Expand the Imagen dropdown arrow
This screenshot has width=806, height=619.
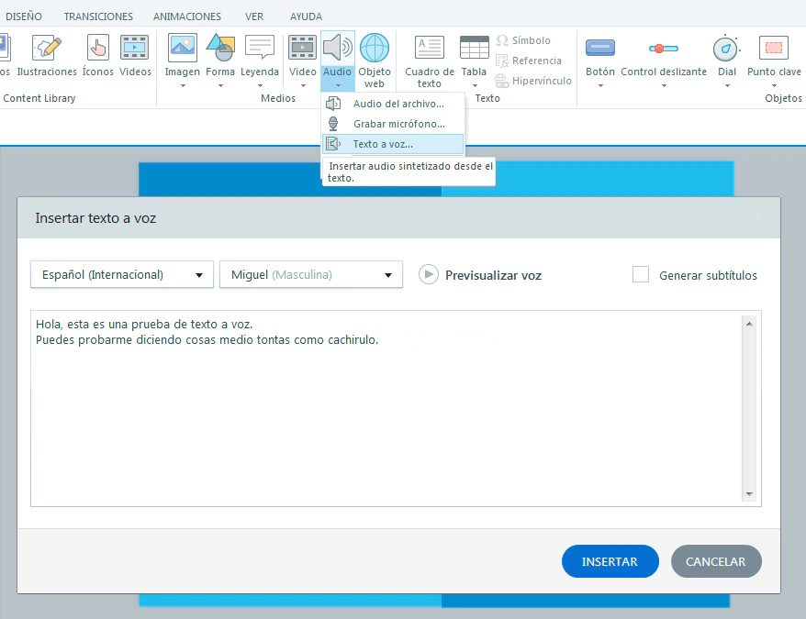(x=183, y=86)
